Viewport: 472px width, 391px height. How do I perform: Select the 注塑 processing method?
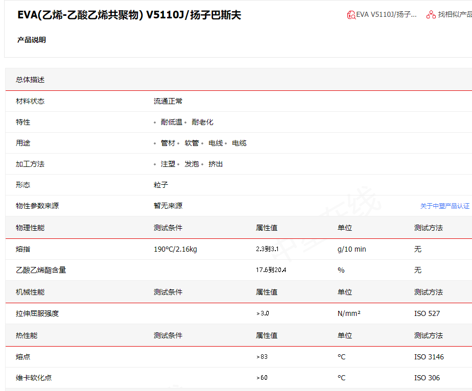168,164
